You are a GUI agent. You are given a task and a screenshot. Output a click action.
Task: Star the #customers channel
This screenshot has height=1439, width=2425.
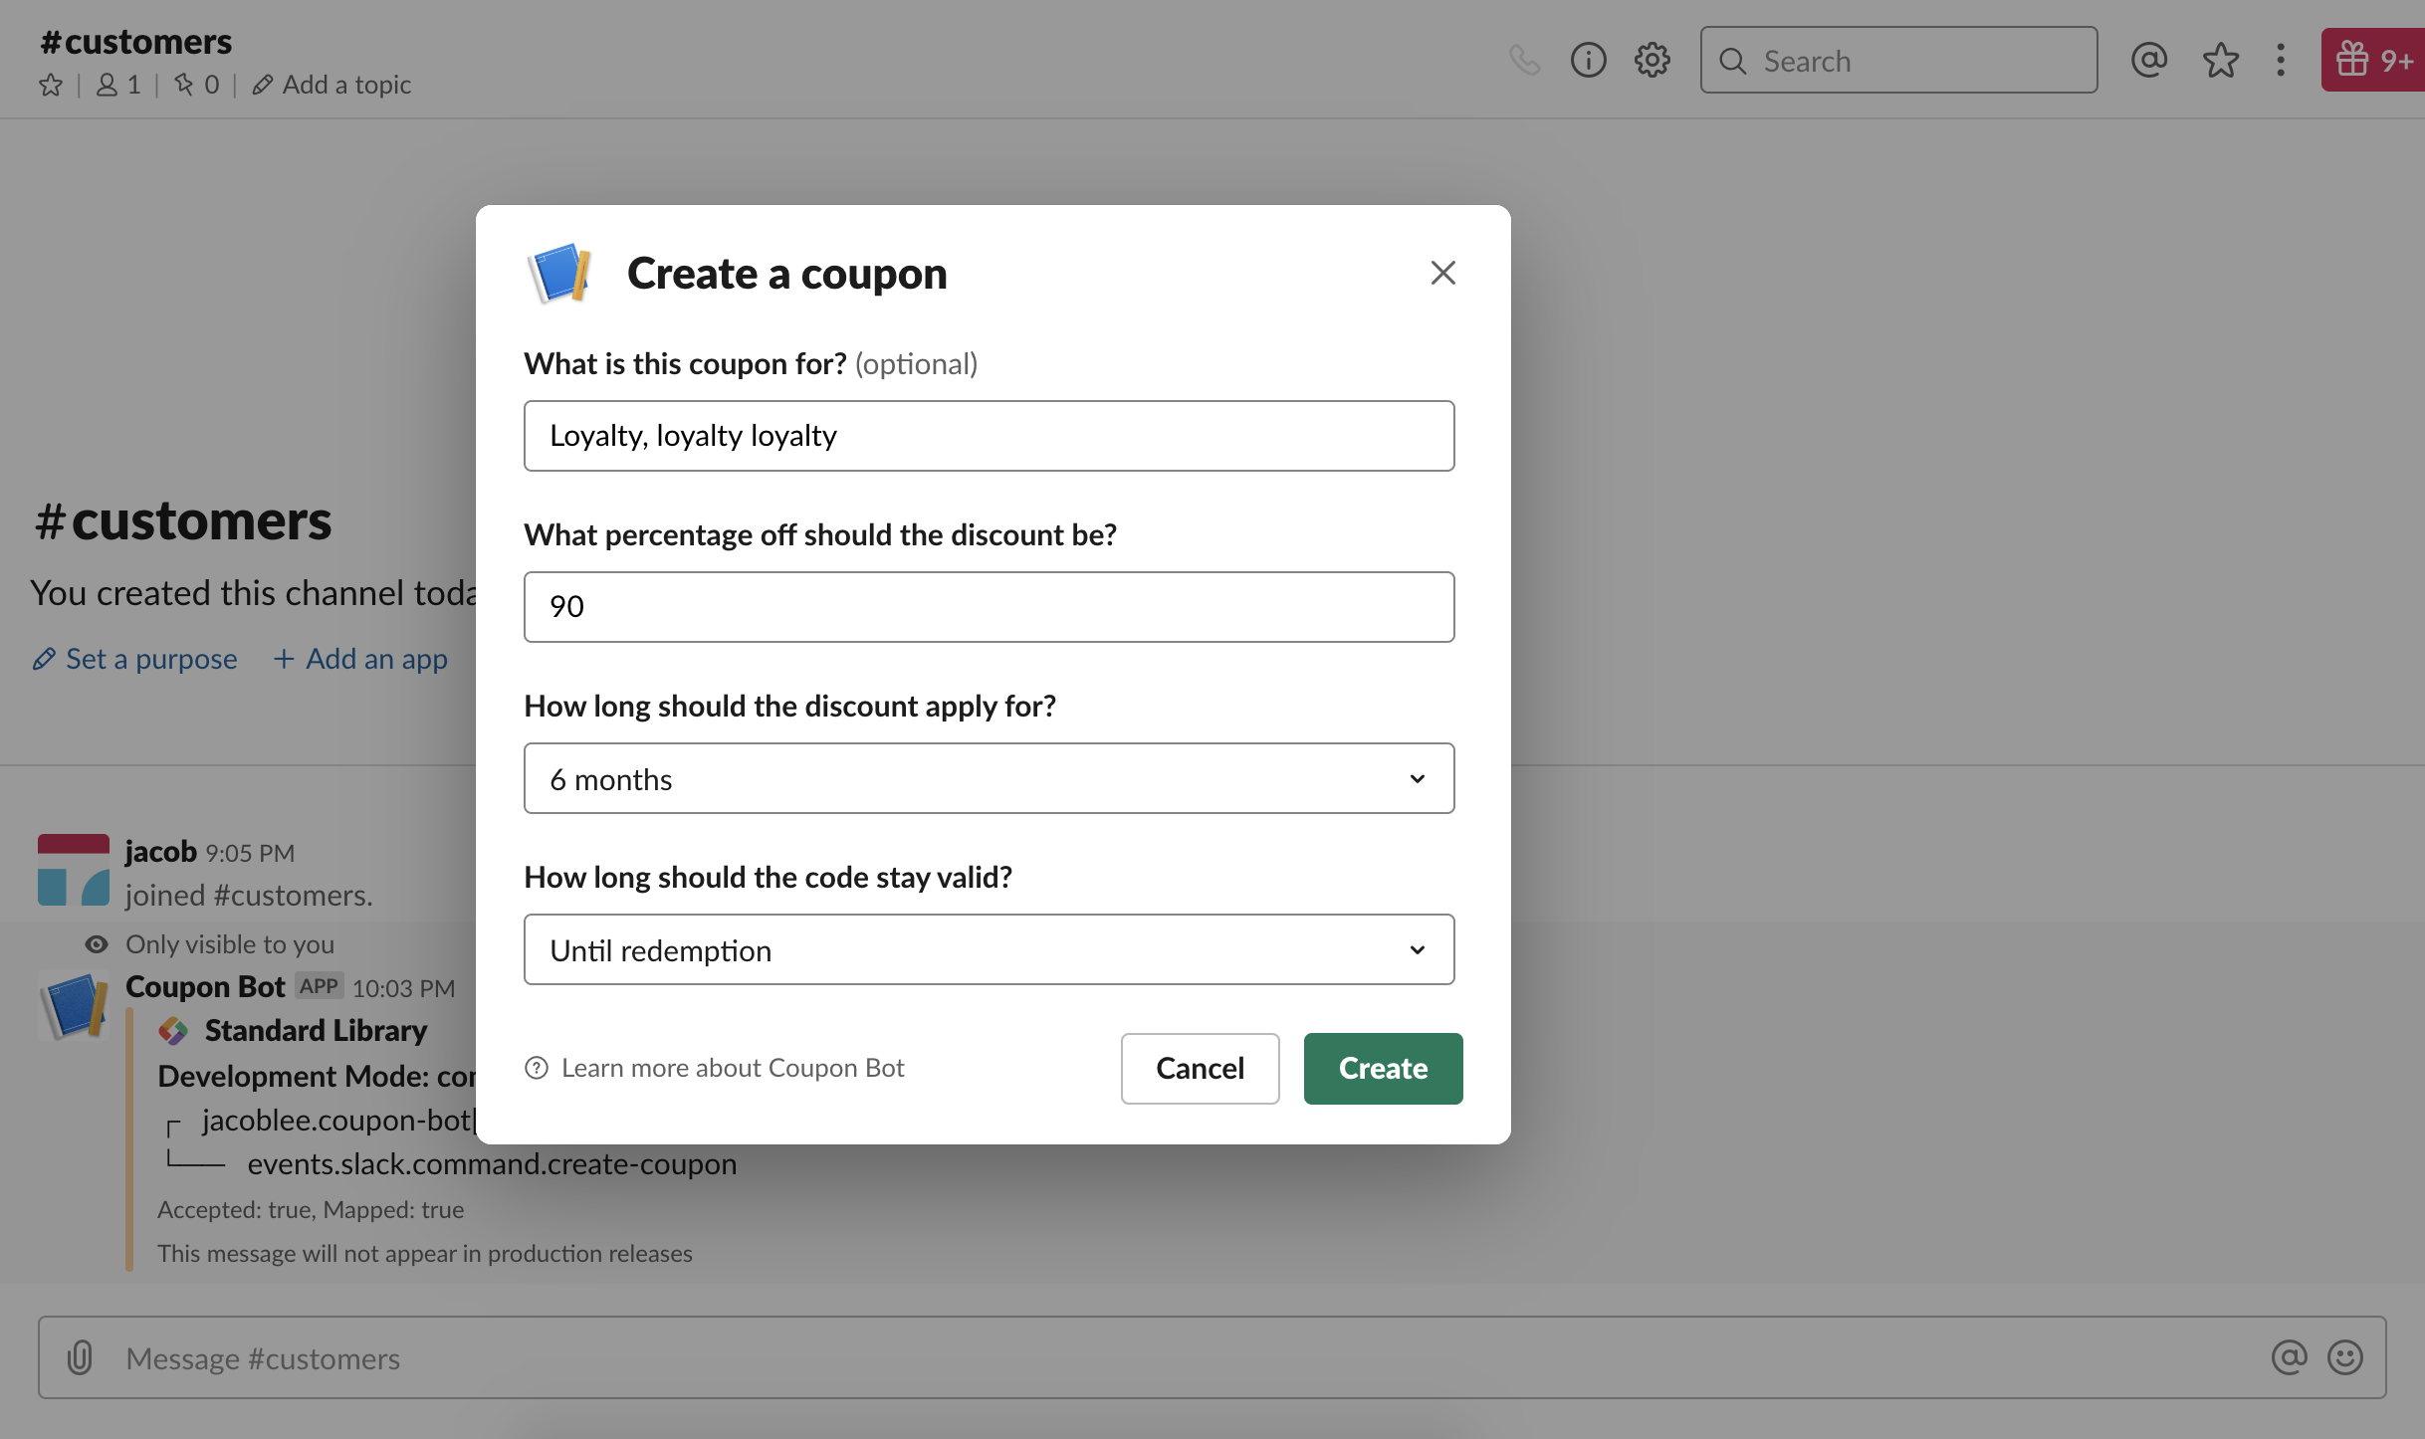pyautogui.click(x=51, y=86)
